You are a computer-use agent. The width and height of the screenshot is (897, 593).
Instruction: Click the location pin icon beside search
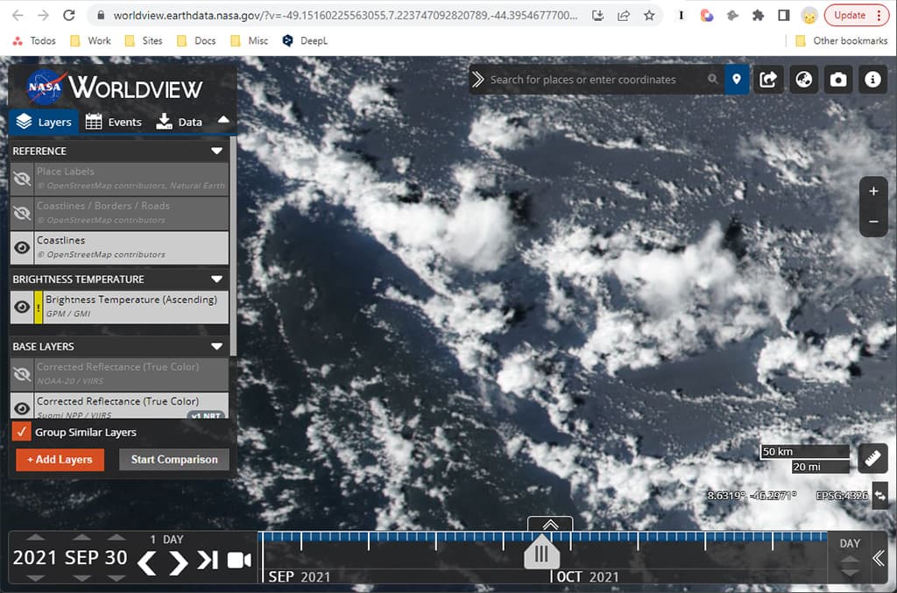tap(737, 79)
